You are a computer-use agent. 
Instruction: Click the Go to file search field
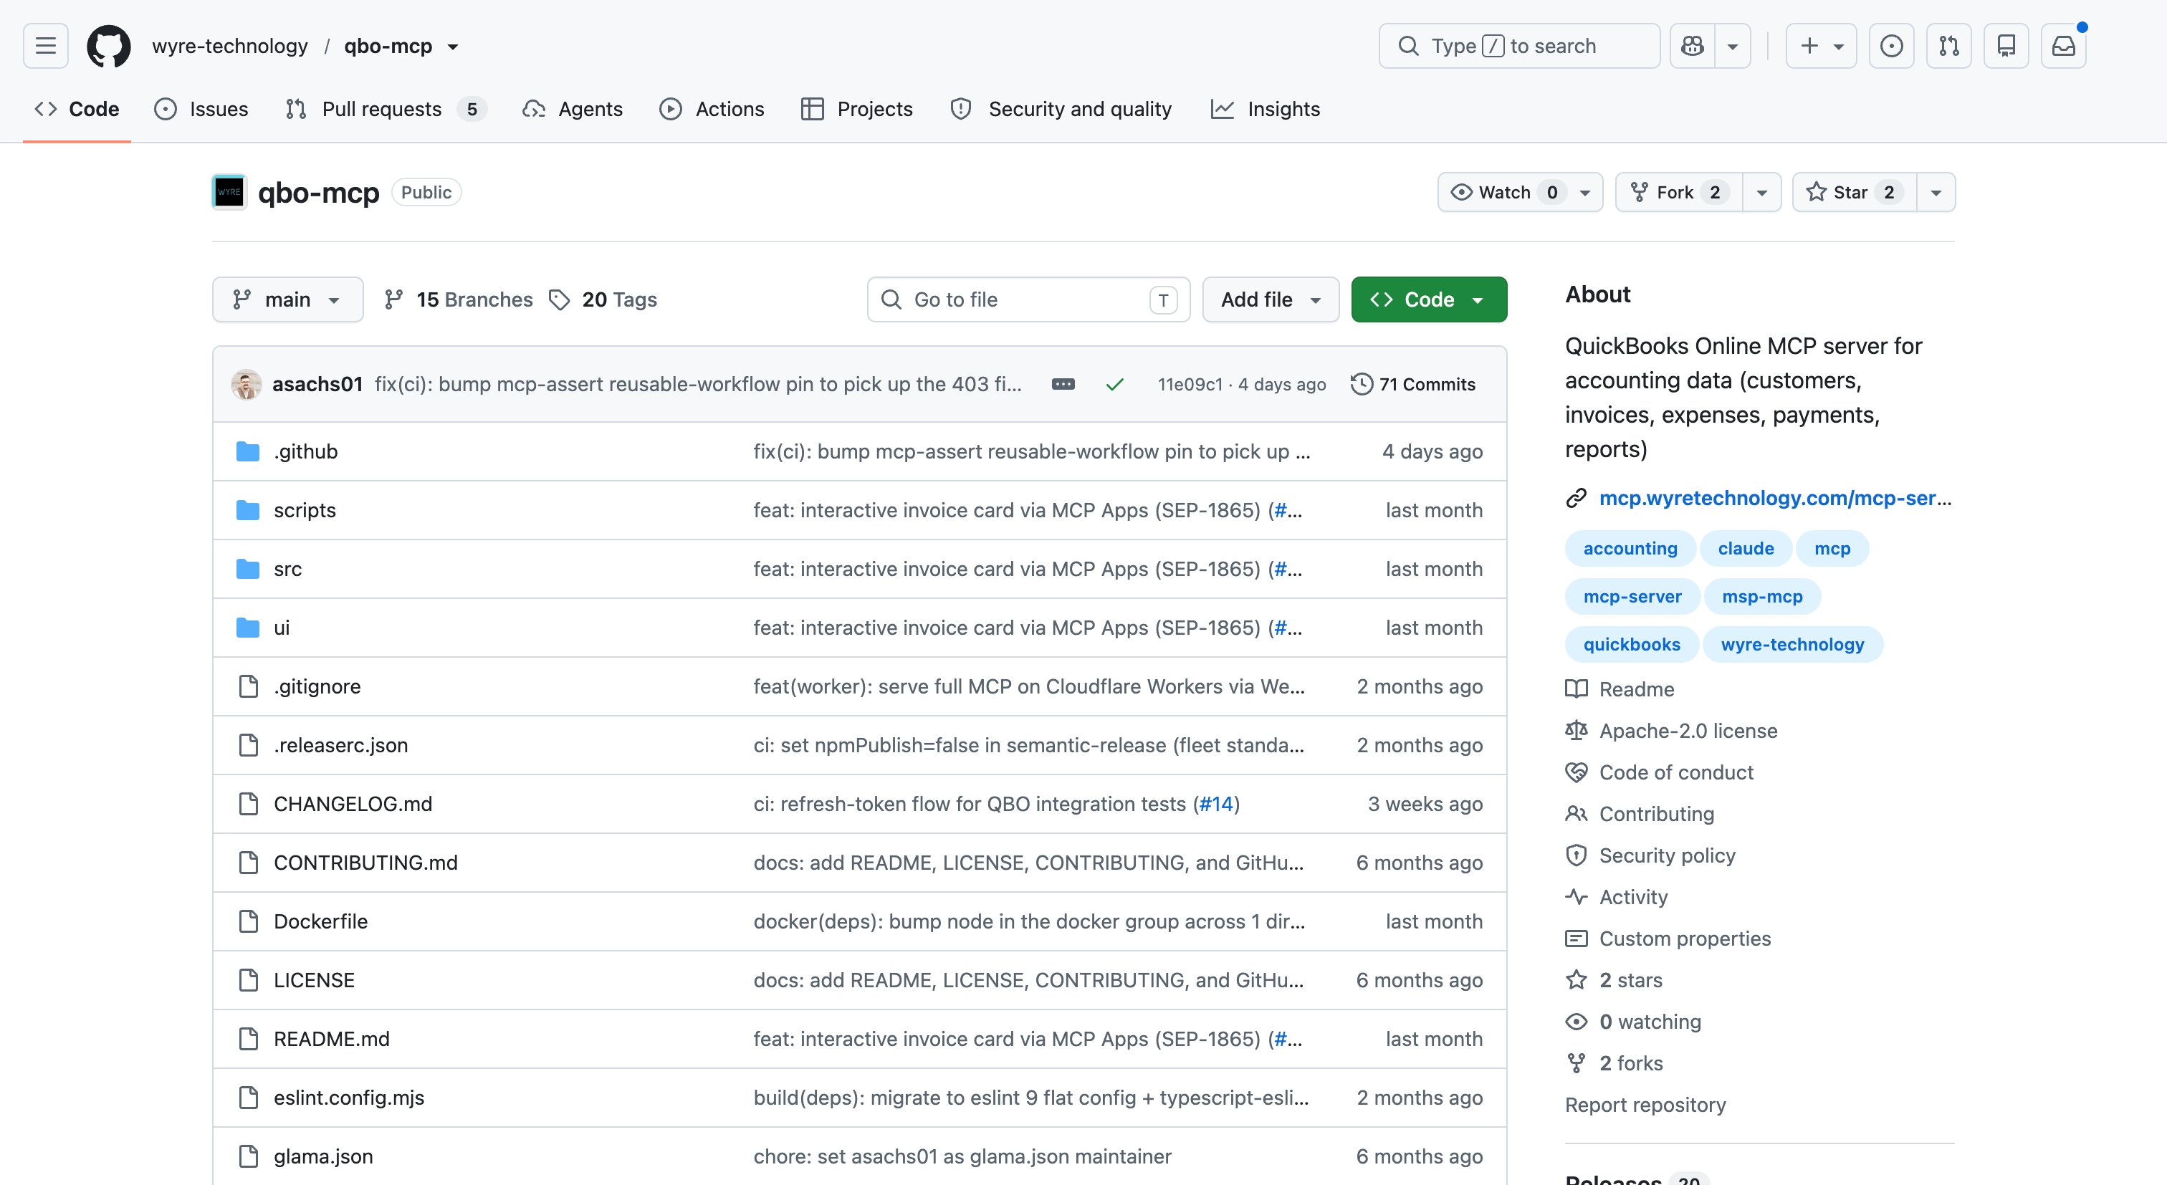click(x=1028, y=299)
